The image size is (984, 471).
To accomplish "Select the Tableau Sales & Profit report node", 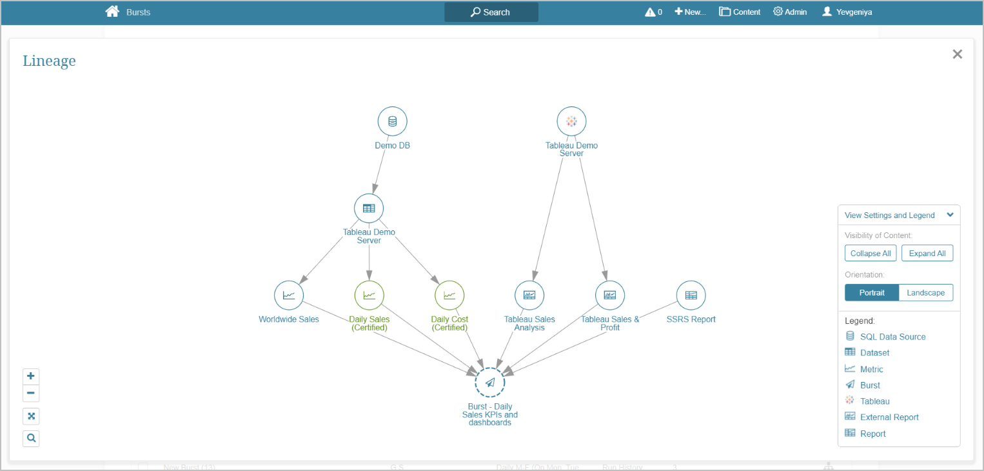I will [610, 296].
